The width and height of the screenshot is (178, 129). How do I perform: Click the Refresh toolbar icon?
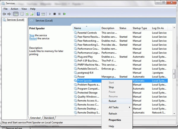pyautogui.click(x=27, y=14)
